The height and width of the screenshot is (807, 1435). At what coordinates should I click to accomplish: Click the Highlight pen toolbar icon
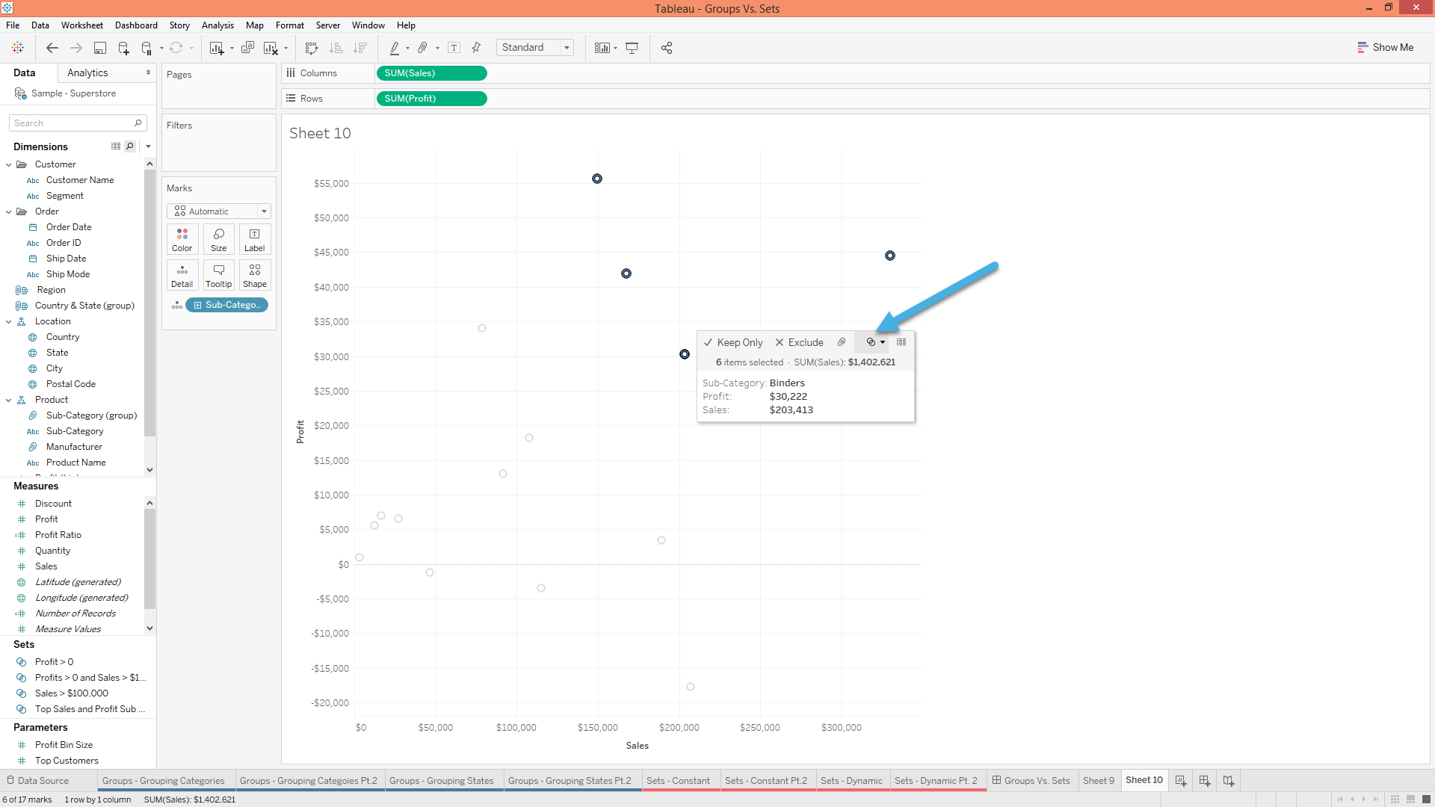click(395, 48)
